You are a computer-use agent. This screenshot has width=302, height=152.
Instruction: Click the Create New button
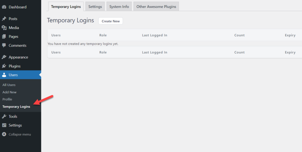(111, 21)
